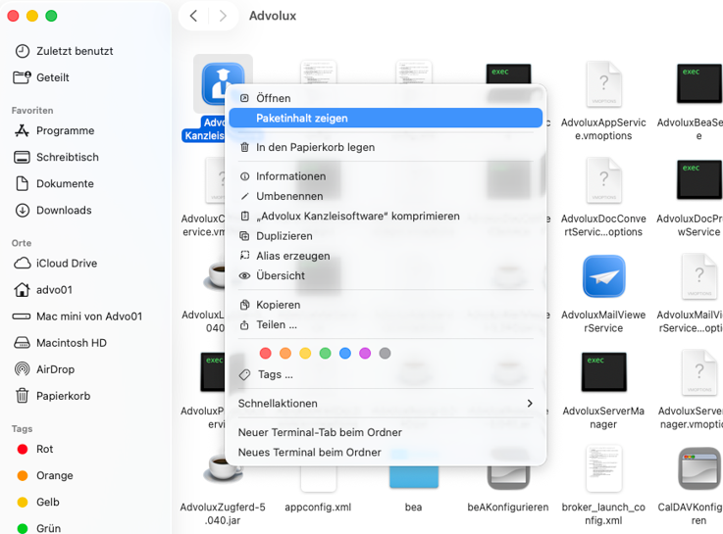Viewport: 723px width, 534px height.
Task: Apply the blue color tag dot
Action: pyautogui.click(x=345, y=353)
